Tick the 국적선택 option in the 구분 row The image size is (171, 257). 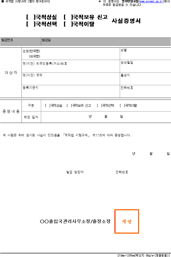(100, 106)
